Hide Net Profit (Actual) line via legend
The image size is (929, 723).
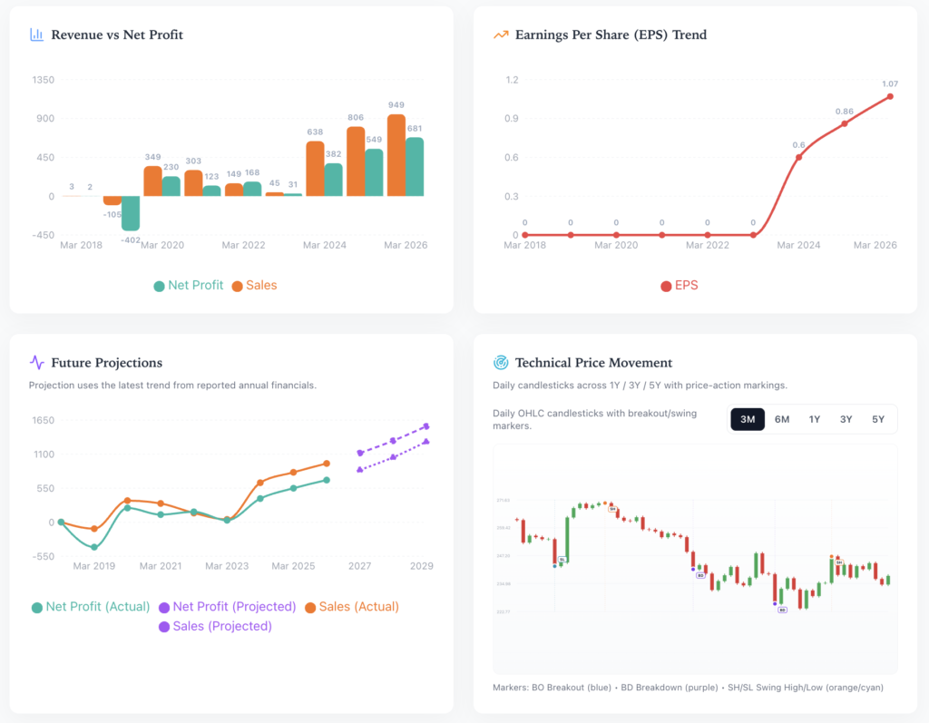pyautogui.click(x=90, y=606)
